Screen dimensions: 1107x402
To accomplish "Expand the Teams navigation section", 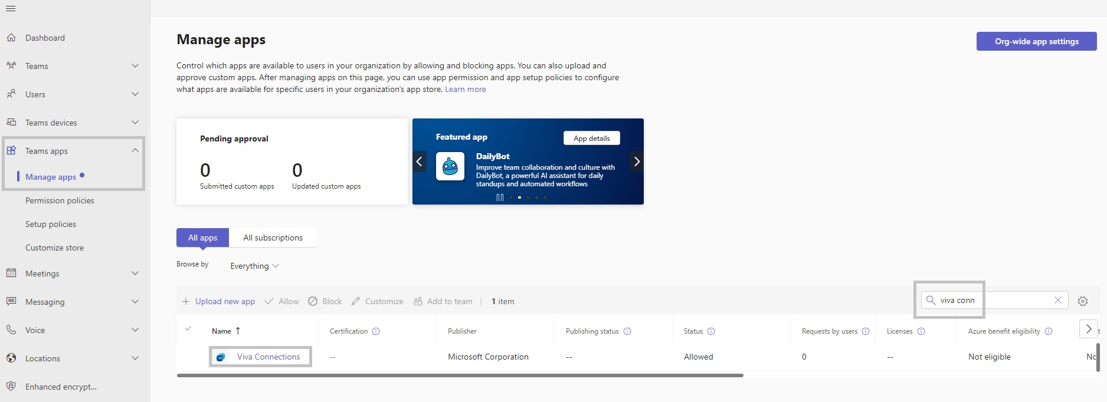I will coord(135,66).
